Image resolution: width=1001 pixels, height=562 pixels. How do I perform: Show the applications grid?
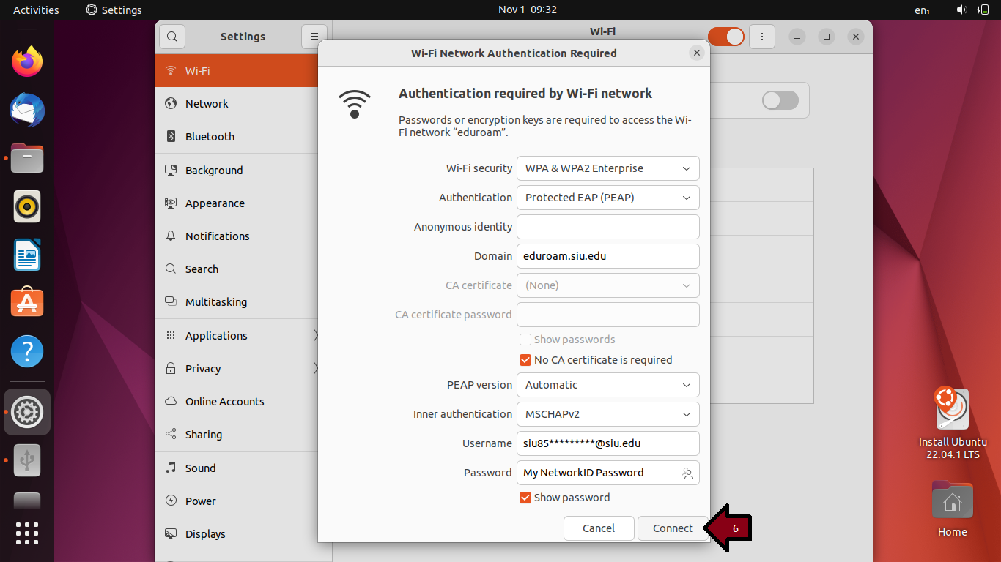[26, 533]
